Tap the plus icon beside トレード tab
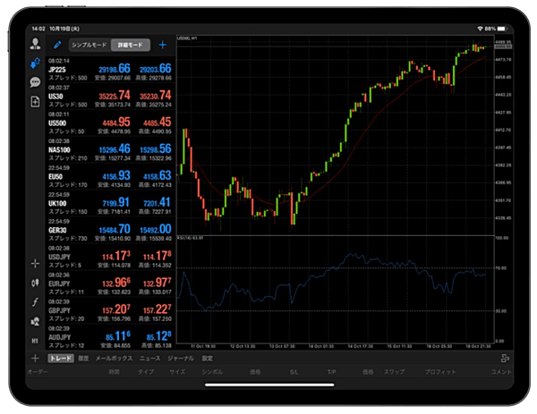 pos(35,359)
